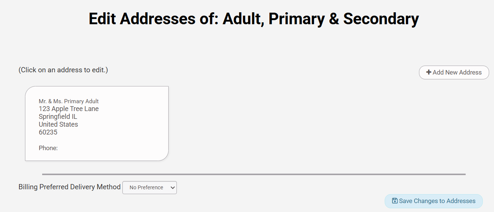Click "United States" in the address card
The width and height of the screenshot is (494, 212).
[58, 124]
